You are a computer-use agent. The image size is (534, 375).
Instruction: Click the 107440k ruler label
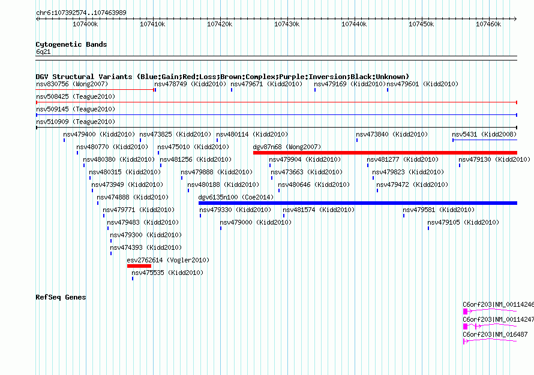[x=354, y=24]
